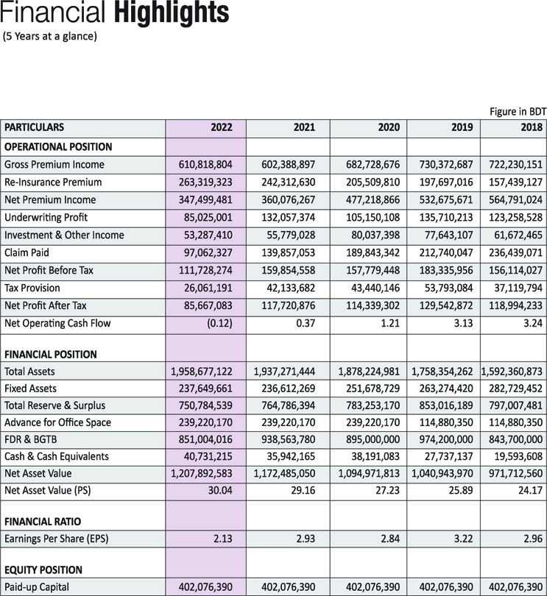Click the 'Net Asset Value (PS)' label

(48, 491)
